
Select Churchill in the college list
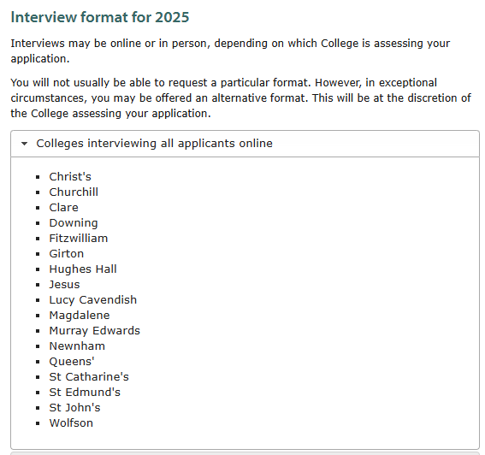74,192
